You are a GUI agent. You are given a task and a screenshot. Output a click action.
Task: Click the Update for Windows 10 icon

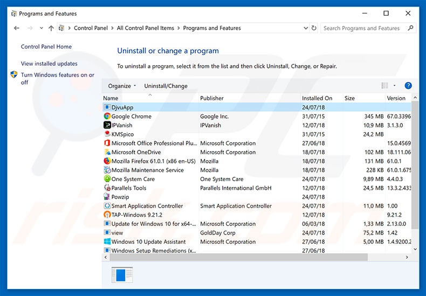107,224
